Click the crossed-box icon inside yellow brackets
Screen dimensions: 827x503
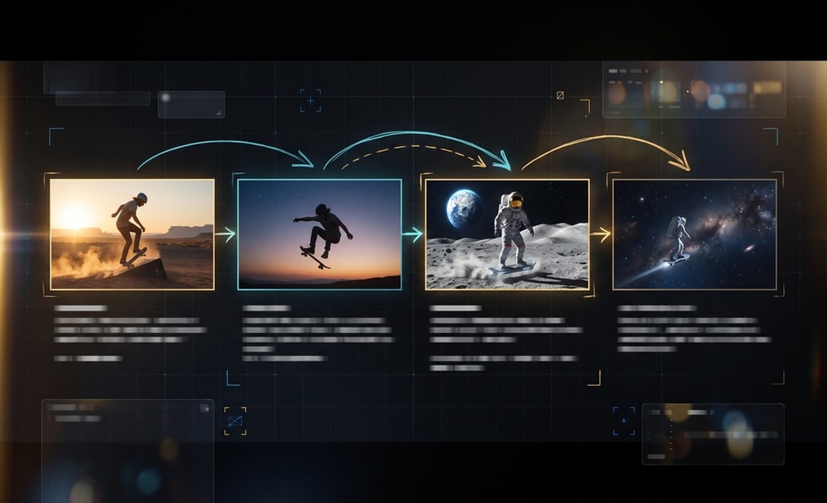coord(235,421)
